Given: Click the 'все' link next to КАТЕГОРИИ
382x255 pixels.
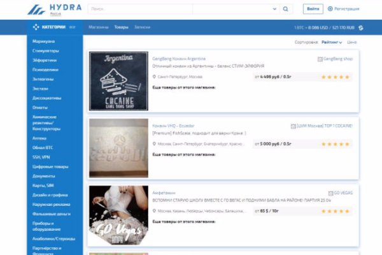Looking at the screenshot, I should (72, 27).
